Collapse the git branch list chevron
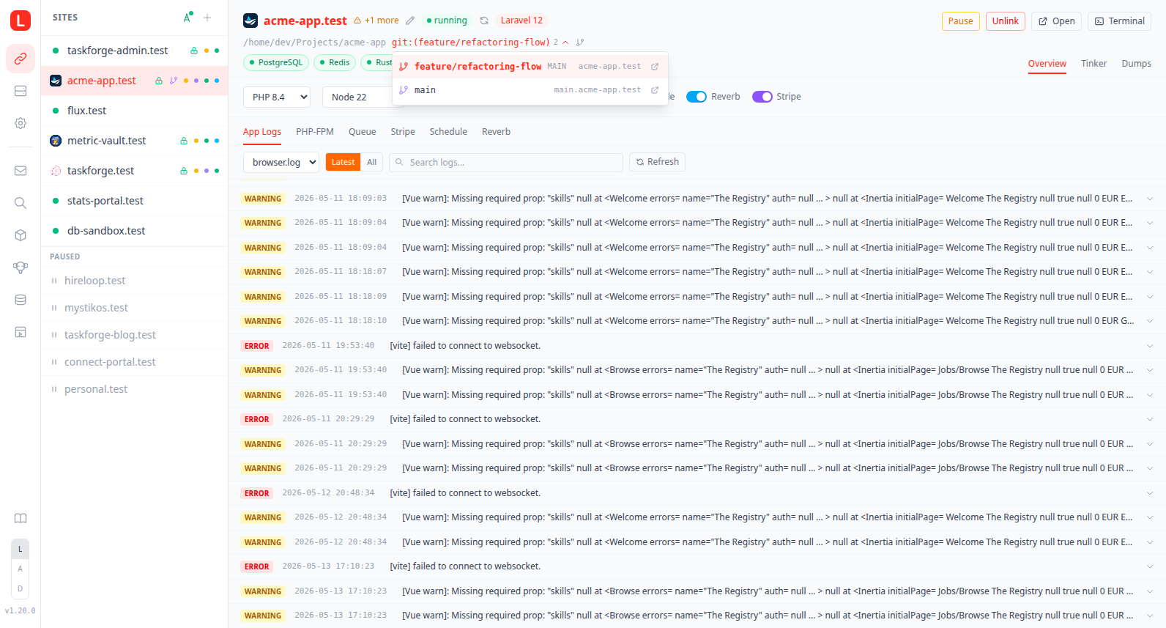 coord(565,43)
